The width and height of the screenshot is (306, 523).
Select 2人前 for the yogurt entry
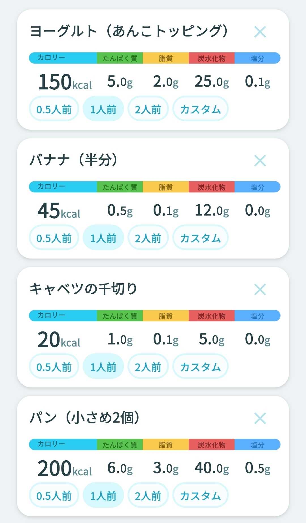[148, 109]
